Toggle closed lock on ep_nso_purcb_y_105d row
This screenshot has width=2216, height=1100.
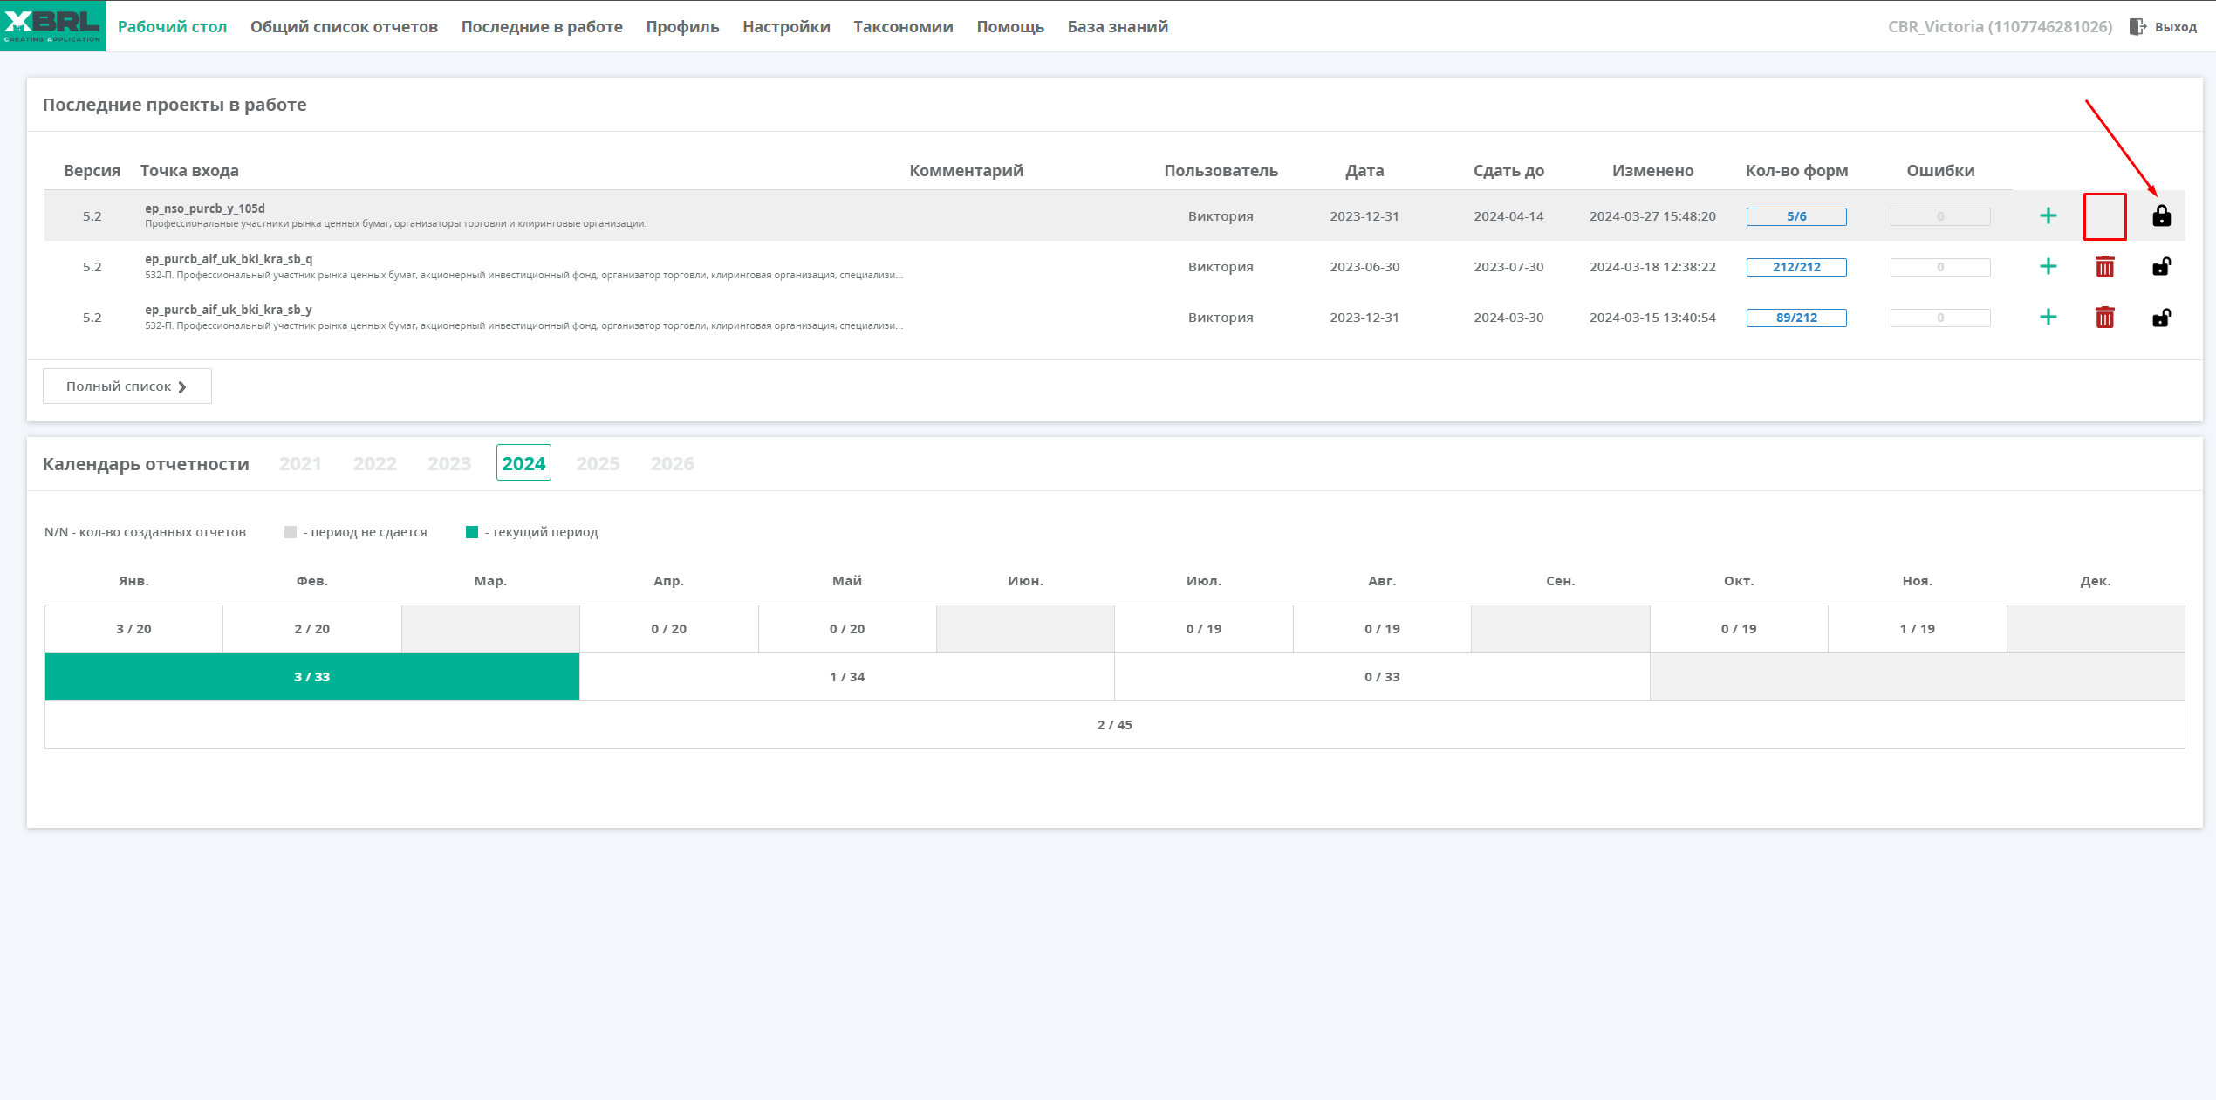[2161, 215]
